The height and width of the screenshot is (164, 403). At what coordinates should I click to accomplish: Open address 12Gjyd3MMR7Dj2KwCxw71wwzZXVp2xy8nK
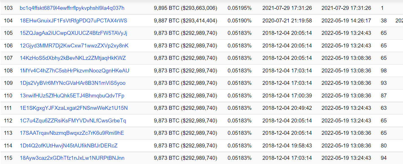click(74, 45)
